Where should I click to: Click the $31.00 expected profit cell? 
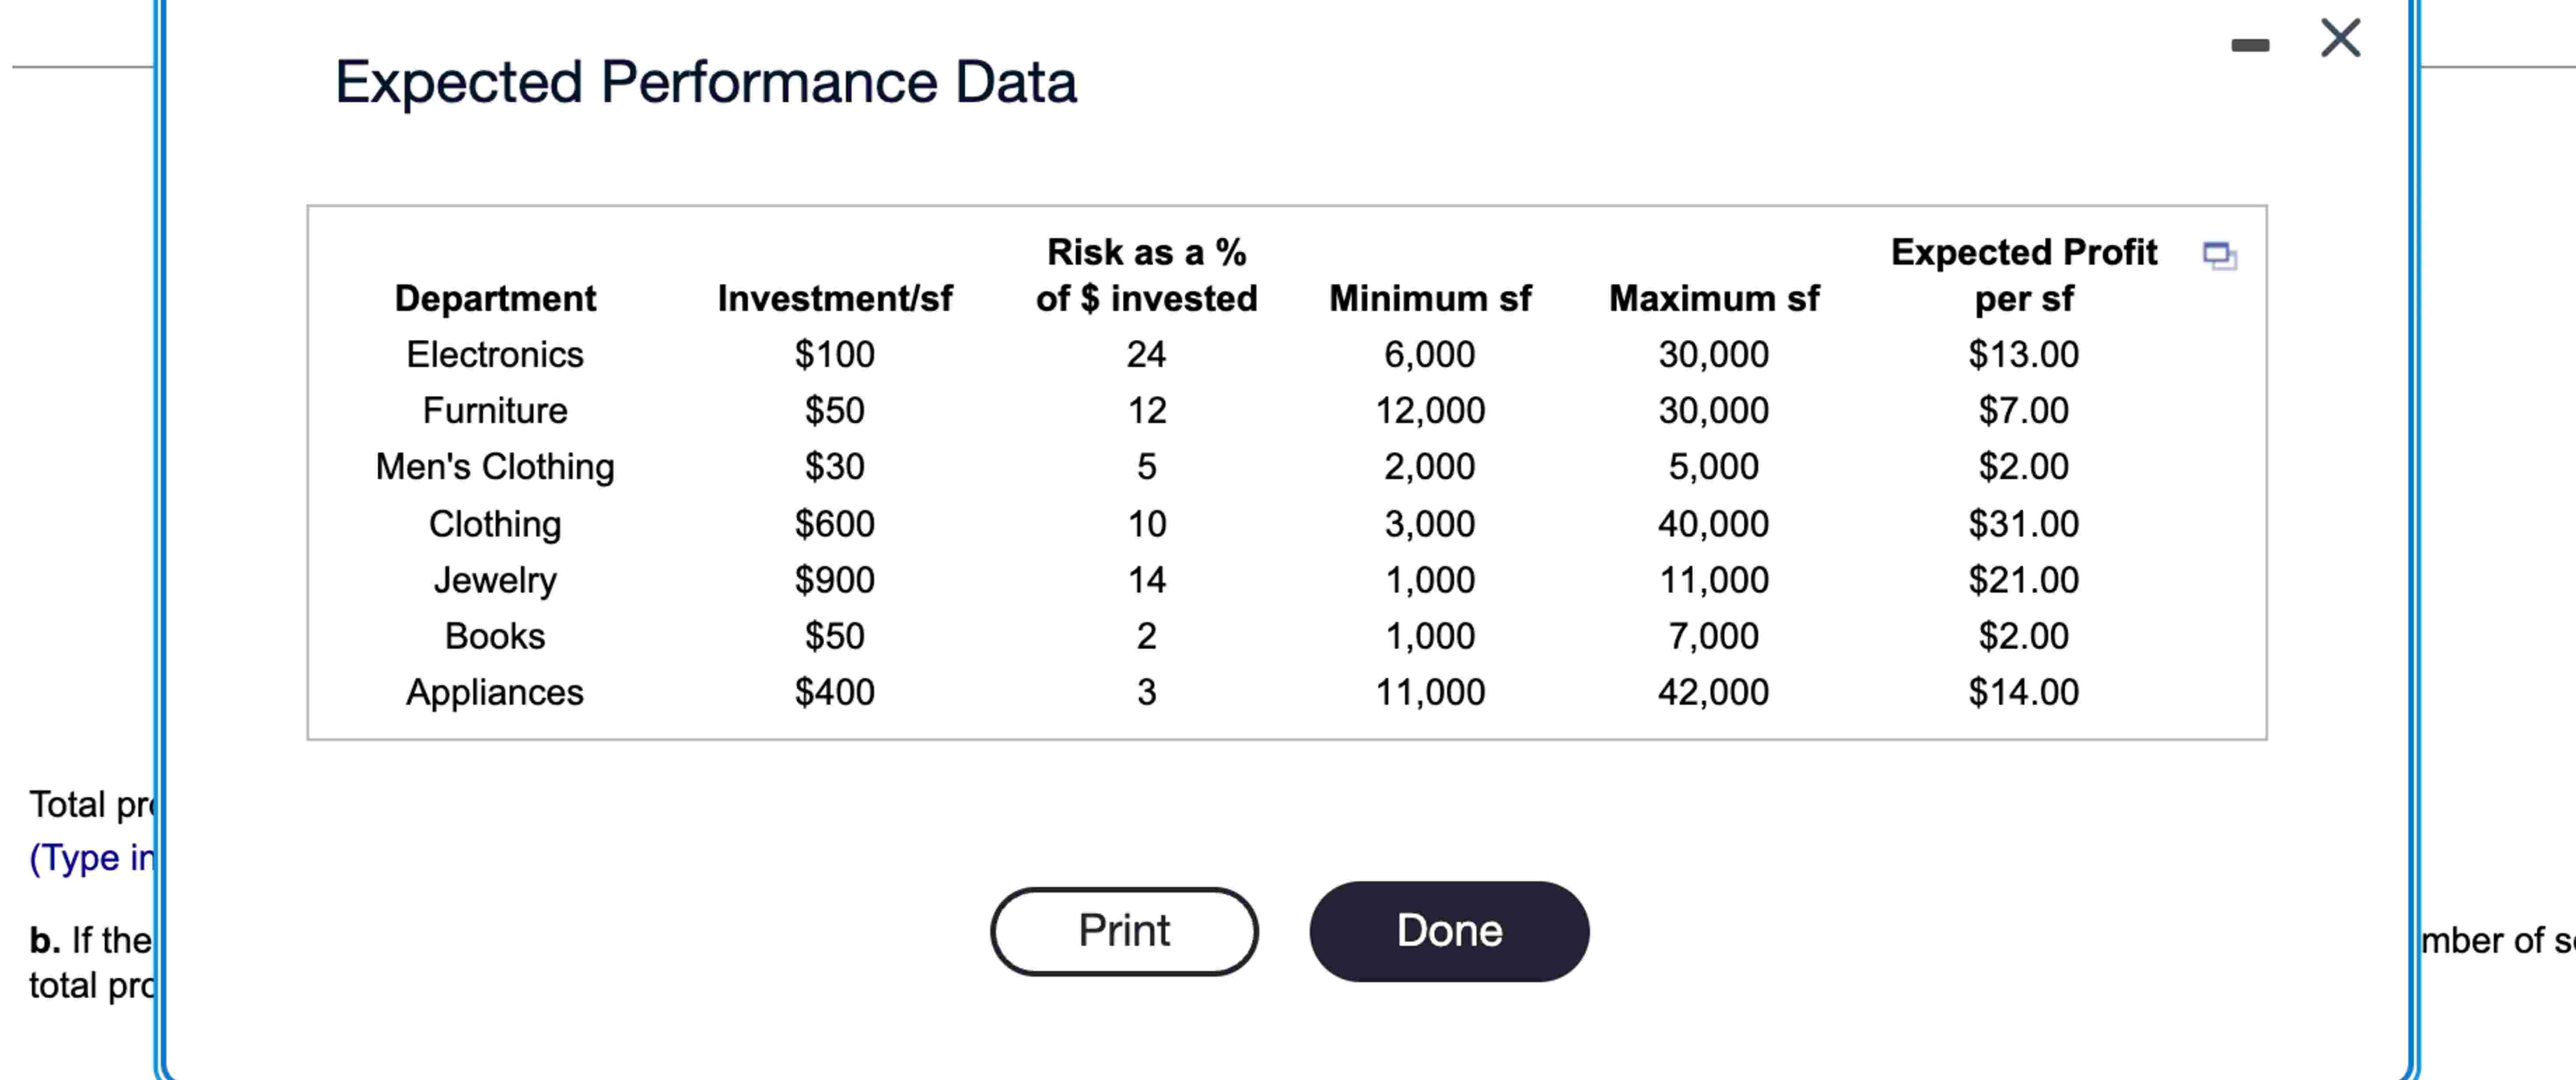tap(2023, 524)
